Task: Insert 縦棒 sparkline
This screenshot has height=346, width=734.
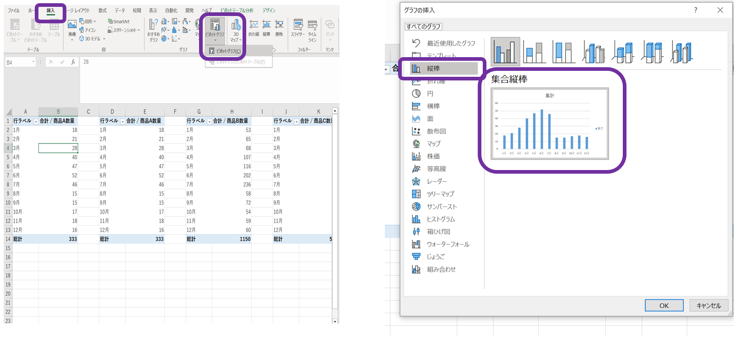Action: [267, 28]
